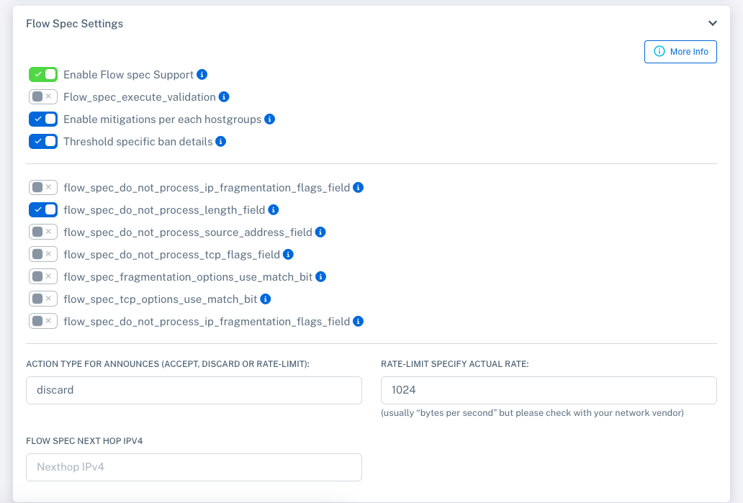
Task: Open info for flow_spec_do_not_process_ip_fragmentation_flags_field
Action: [358, 321]
